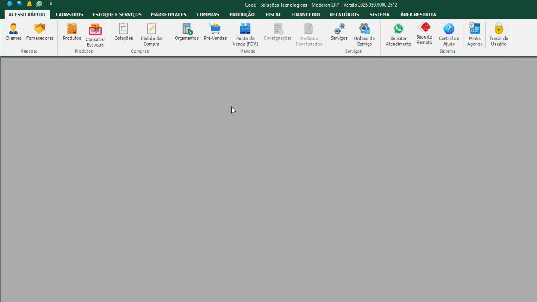Screen dimensions: 537x302
Task: Click the info icon in title bar
Action: pyautogui.click(x=10, y=4)
